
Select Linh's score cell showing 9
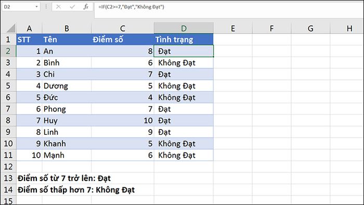[123, 132]
